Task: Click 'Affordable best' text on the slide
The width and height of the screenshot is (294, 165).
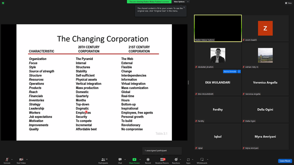Action: coord(86,129)
